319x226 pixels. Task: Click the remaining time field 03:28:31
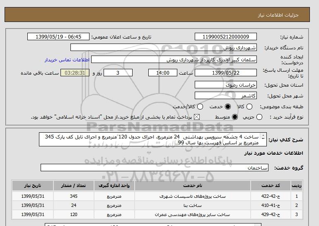pyautogui.click(x=75, y=73)
